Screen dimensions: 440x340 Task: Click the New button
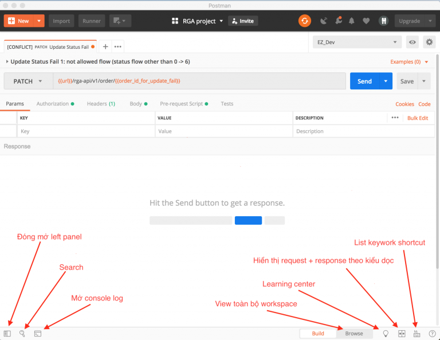(x=19, y=21)
